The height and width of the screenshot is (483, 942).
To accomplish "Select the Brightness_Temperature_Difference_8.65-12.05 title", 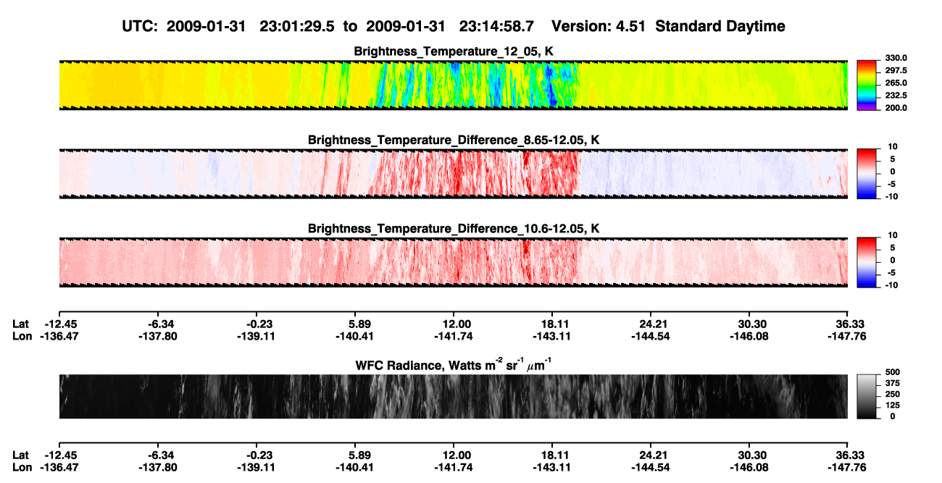I will coord(454,140).
